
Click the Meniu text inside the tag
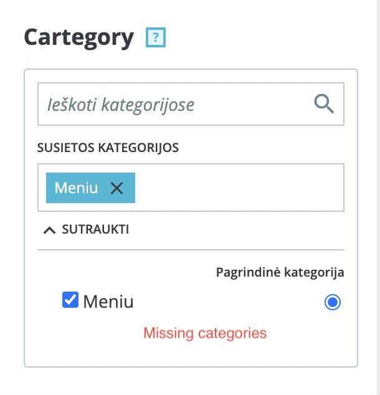point(76,188)
